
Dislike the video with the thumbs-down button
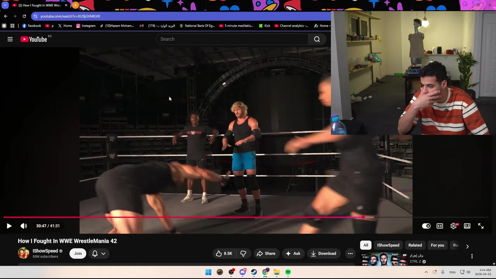tap(243, 253)
